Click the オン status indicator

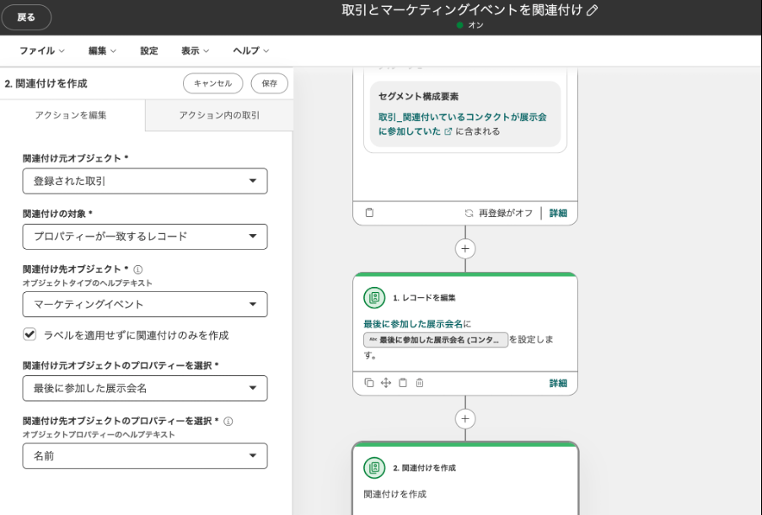(470, 24)
